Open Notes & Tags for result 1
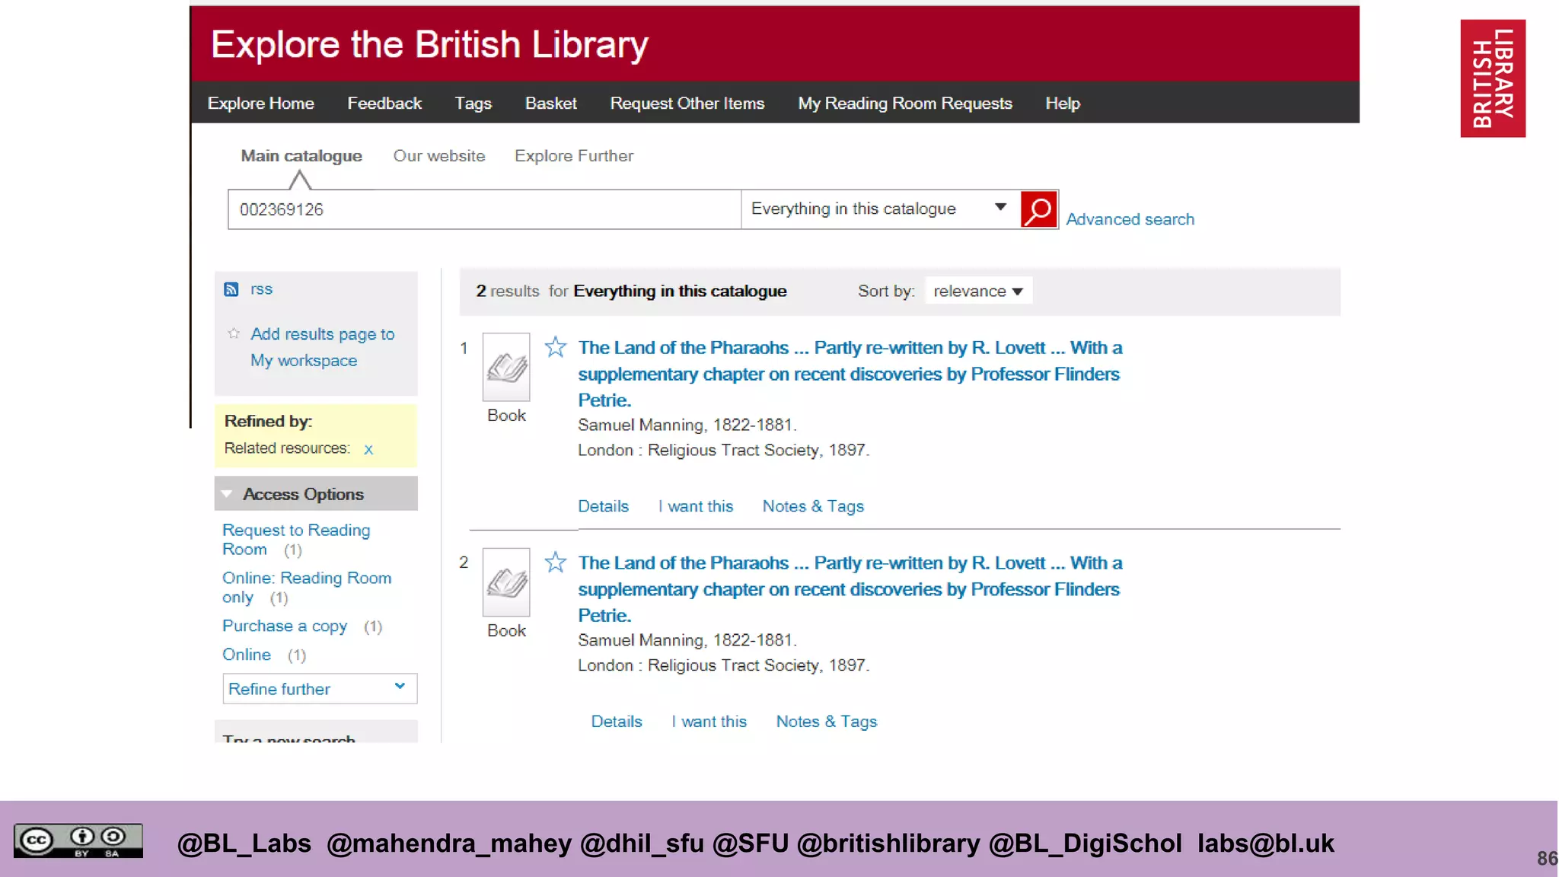Image resolution: width=1559 pixels, height=877 pixels. tap(813, 506)
